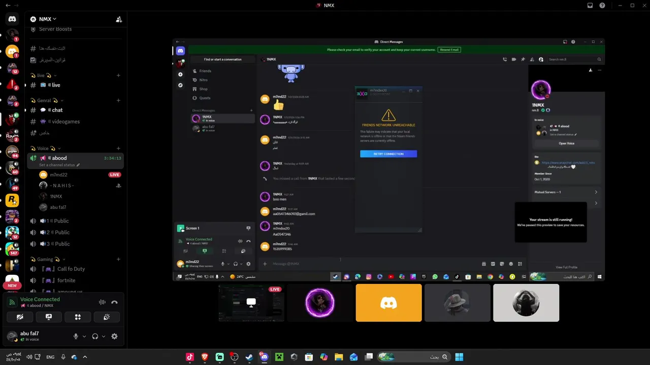
Task: Create a channel in the live category
Action: pyautogui.click(x=118, y=76)
